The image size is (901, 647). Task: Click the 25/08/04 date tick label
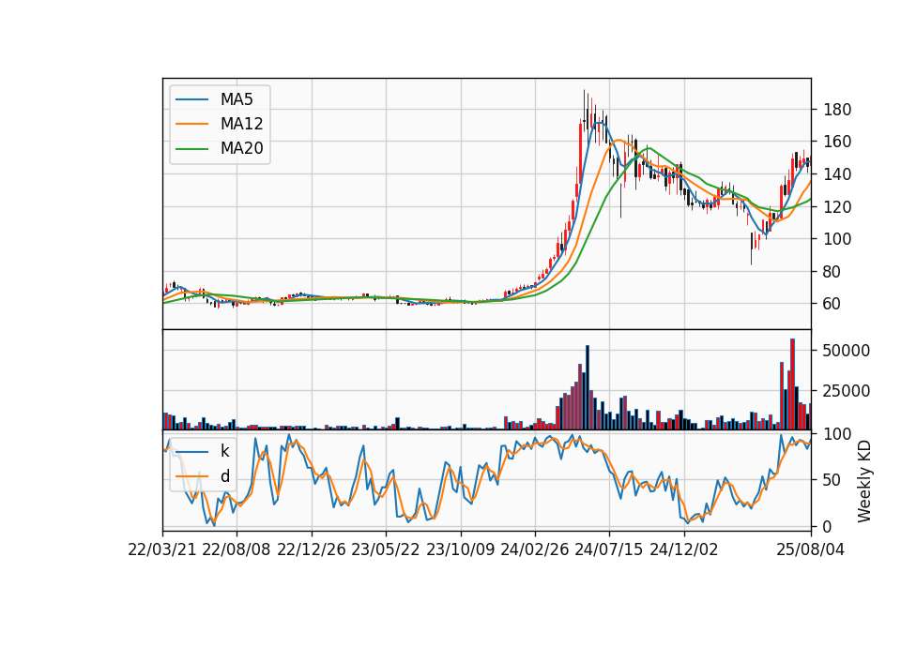811,549
